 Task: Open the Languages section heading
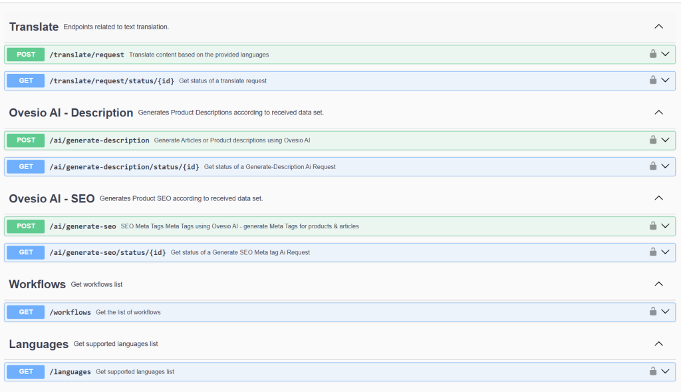(x=39, y=344)
